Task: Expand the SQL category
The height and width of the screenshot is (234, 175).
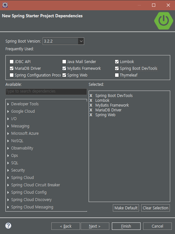Action: pyautogui.click(x=8, y=163)
